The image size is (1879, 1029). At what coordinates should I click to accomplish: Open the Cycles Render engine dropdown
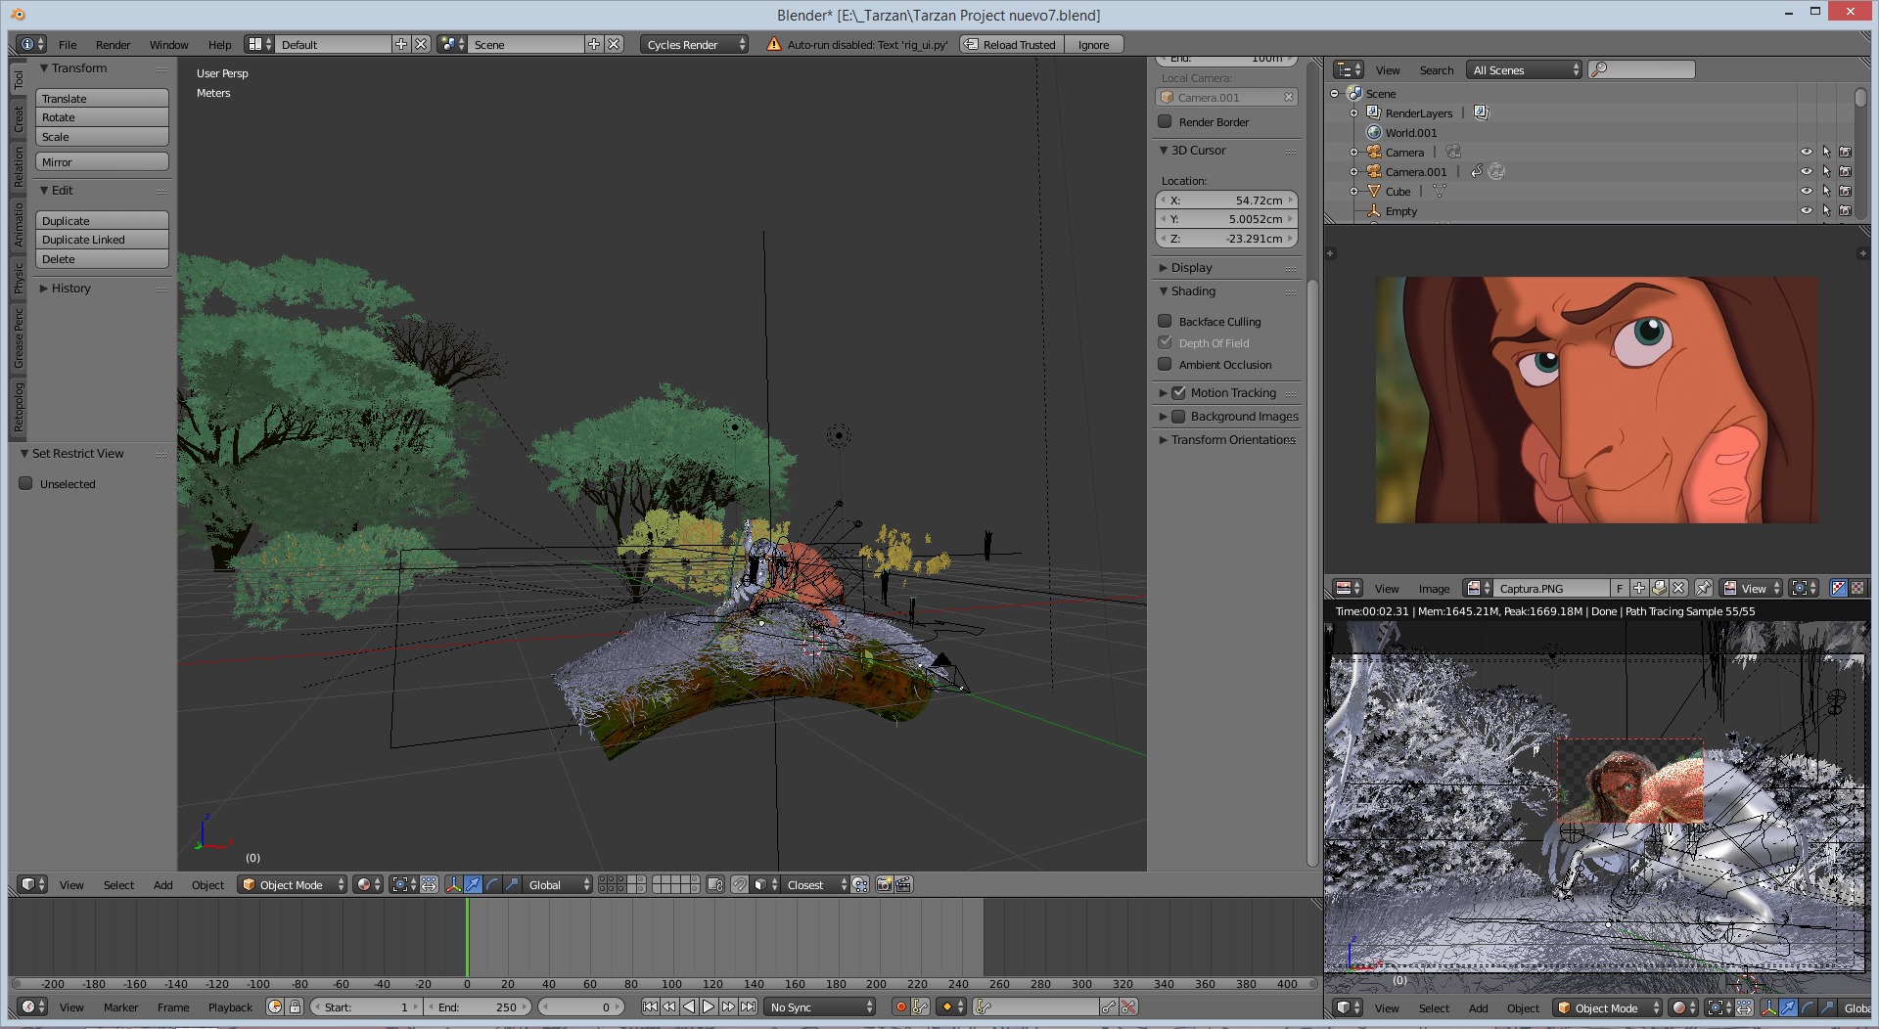pos(694,44)
